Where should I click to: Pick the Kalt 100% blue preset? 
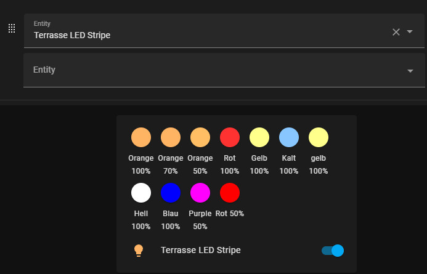pyautogui.click(x=289, y=137)
